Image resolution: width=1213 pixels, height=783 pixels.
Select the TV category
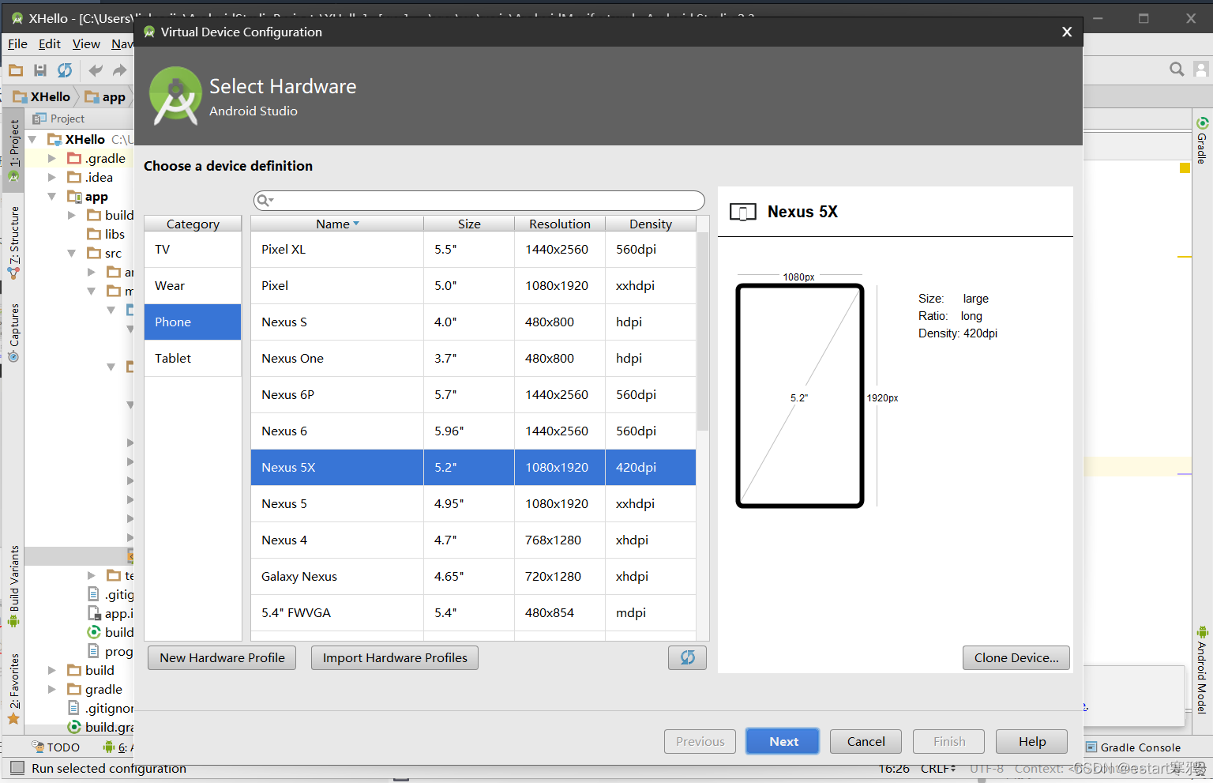pyautogui.click(x=193, y=249)
